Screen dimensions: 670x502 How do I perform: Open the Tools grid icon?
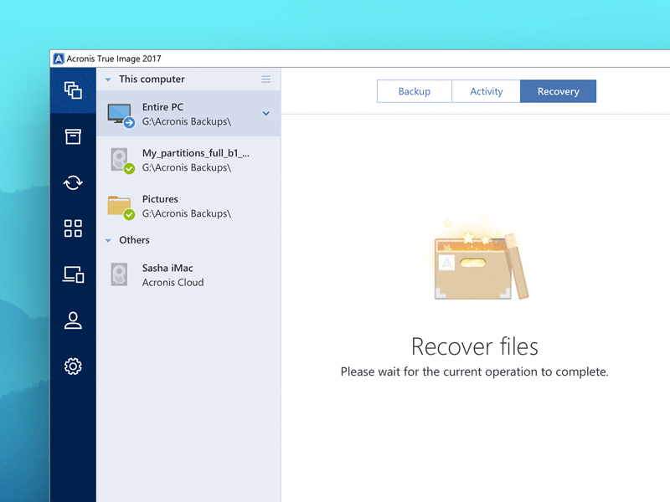73,228
